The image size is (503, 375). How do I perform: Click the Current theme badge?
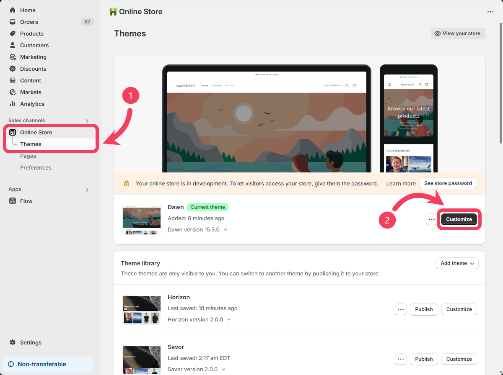(207, 207)
